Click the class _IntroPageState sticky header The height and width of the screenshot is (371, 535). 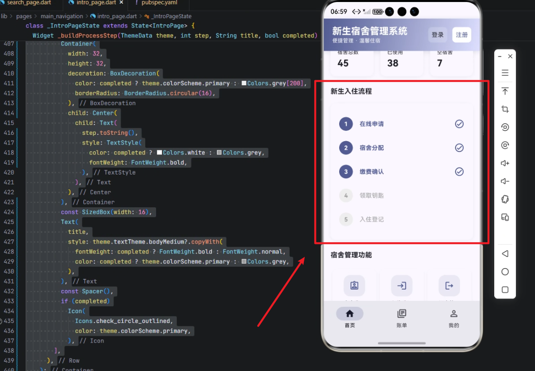pyautogui.click(x=110, y=25)
